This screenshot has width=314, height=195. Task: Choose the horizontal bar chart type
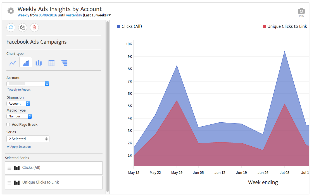click(x=64, y=63)
